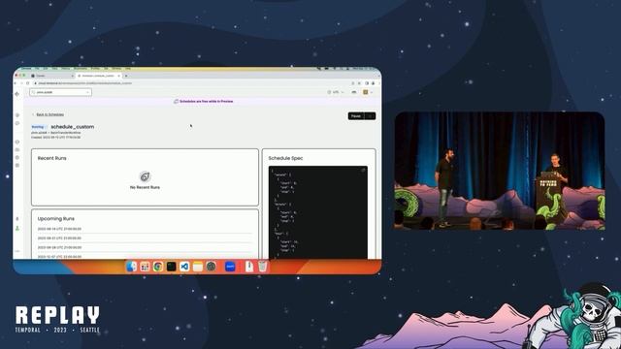Screen dimensions: 621x349
Task: Open Notes from the dock
Action: click(x=198, y=267)
